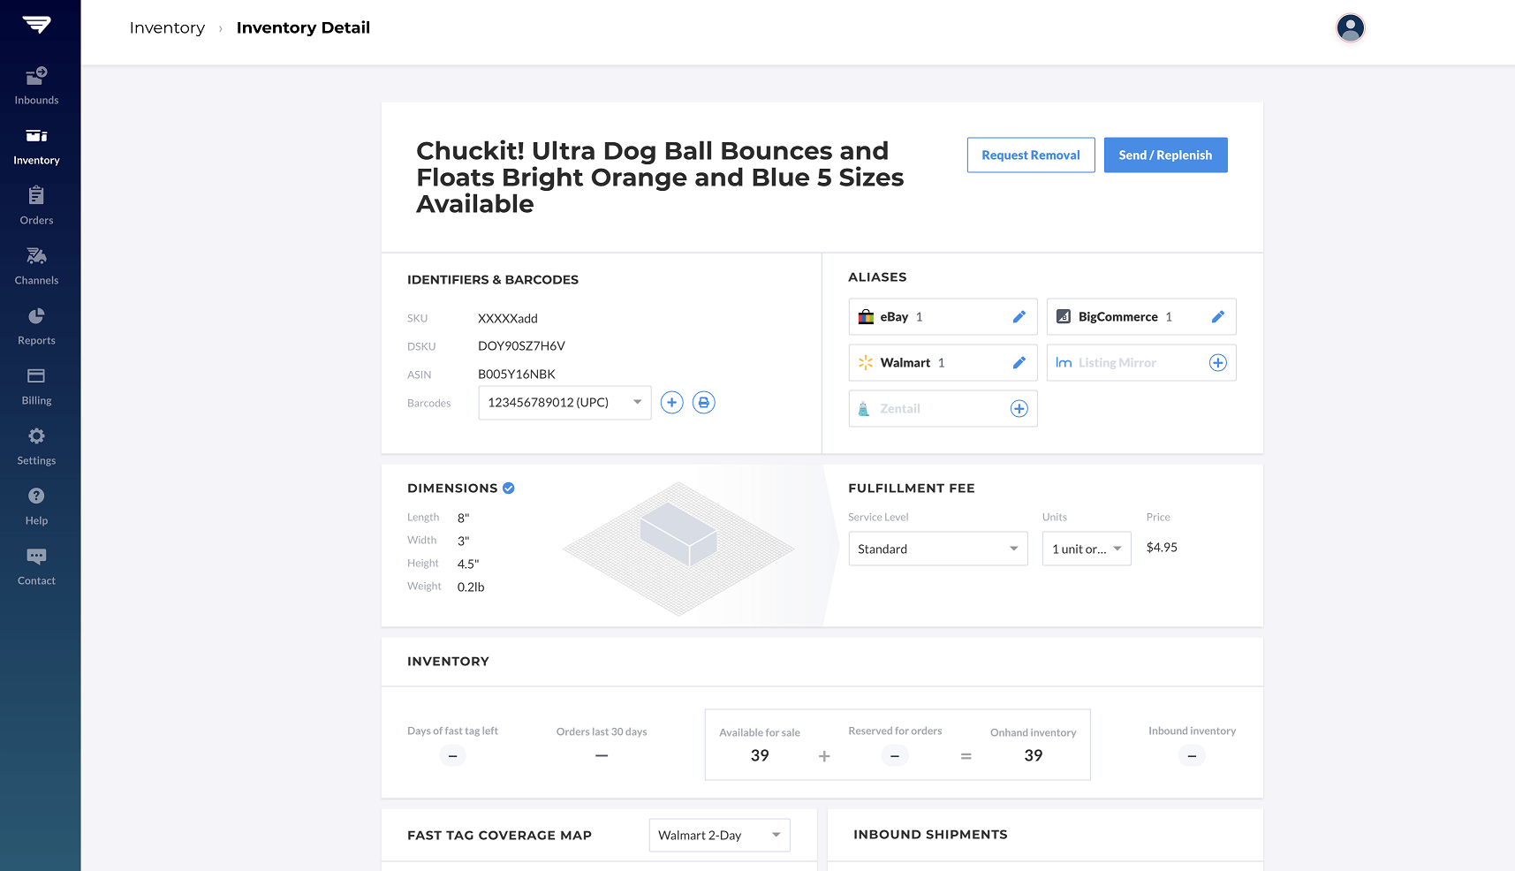
Task: Print the barcode label
Action: pyautogui.click(x=704, y=403)
